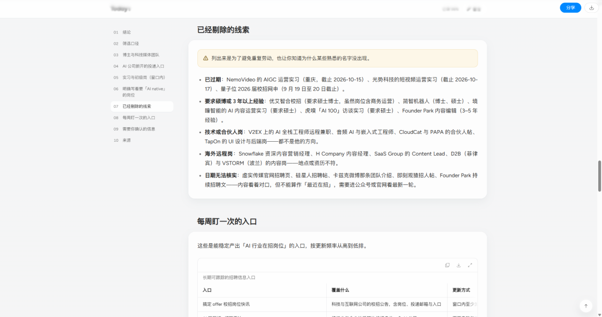Screen dimensions: 602x317
Task: Click the heading 每周盯一次的入口
Action: point(227,222)
